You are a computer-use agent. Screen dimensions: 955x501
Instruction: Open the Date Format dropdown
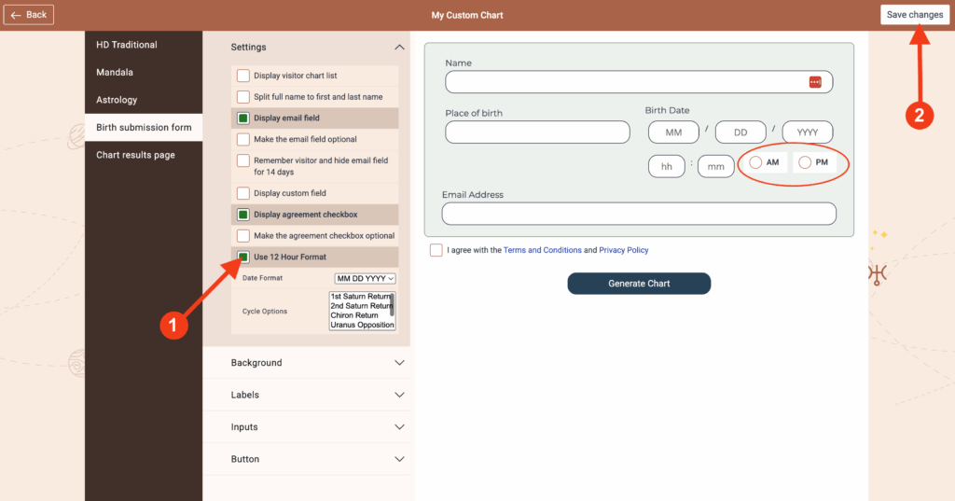click(x=366, y=278)
